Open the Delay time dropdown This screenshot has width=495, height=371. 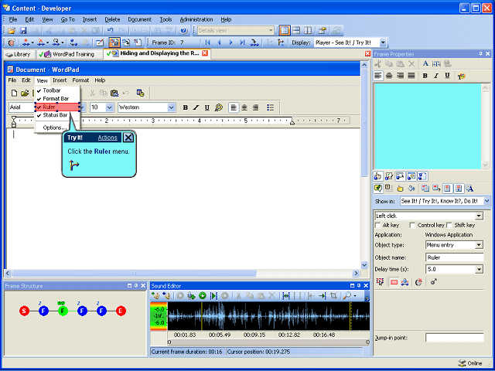tap(480, 270)
